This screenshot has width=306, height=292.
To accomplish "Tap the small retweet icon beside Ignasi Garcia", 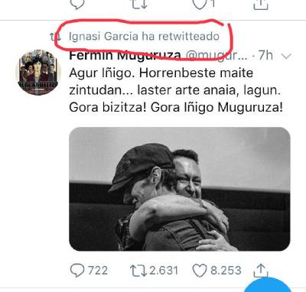I will (x=55, y=37).
